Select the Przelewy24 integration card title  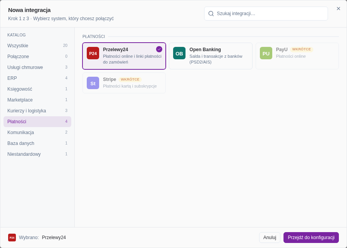coord(115,50)
